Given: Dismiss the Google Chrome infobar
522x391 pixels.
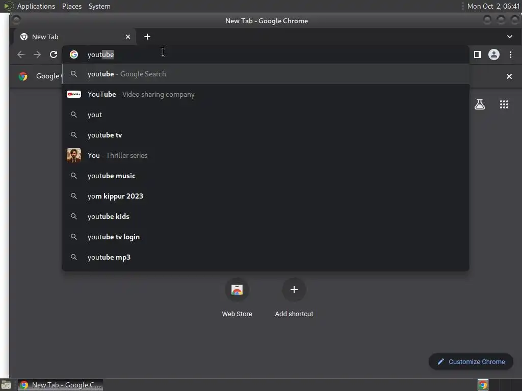Looking at the screenshot, I should (x=509, y=76).
